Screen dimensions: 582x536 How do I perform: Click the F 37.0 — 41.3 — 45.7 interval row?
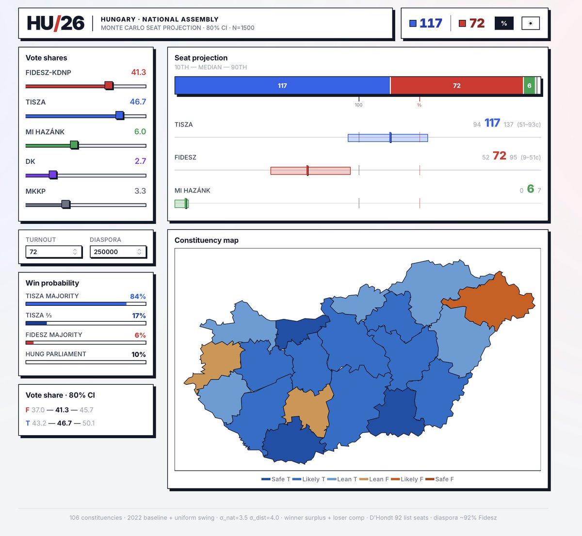60,410
